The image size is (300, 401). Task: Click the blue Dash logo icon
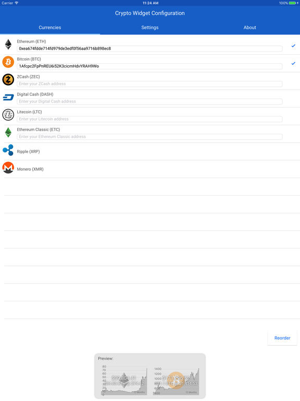tap(8, 97)
